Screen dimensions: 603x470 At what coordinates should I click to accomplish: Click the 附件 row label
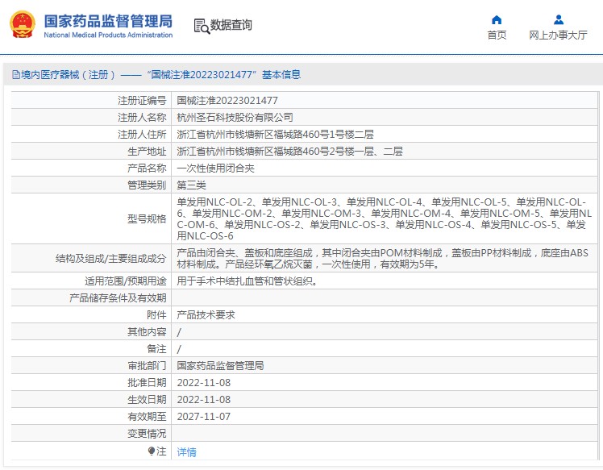(x=156, y=315)
